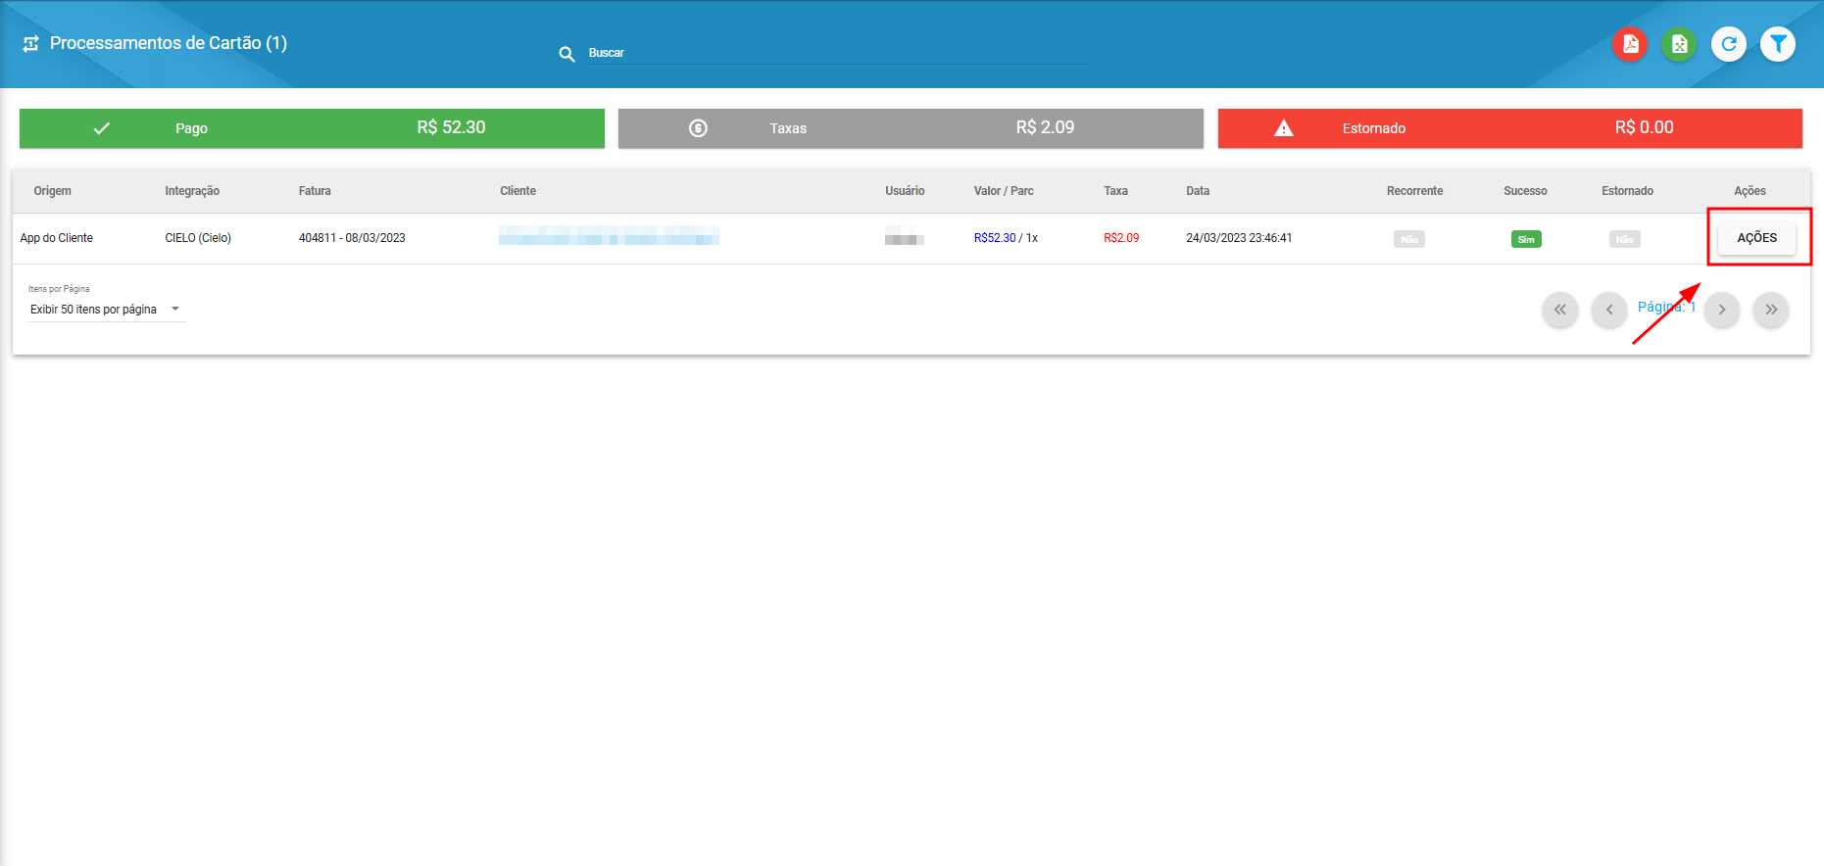The image size is (1824, 866).
Task: Click the R$52.30 value in the row
Action: click(x=995, y=238)
